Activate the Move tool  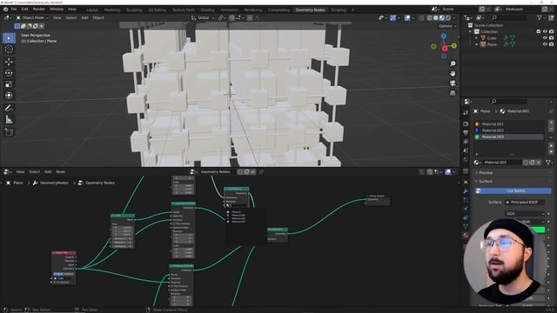pyautogui.click(x=9, y=62)
